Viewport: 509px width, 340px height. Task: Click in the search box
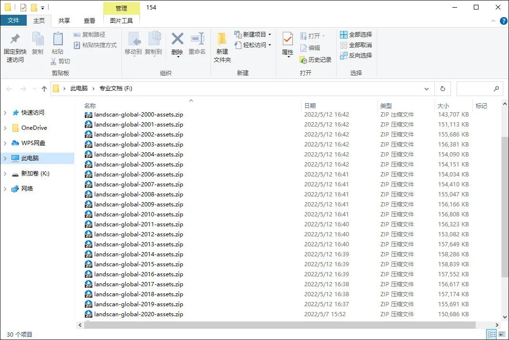click(480, 89)
